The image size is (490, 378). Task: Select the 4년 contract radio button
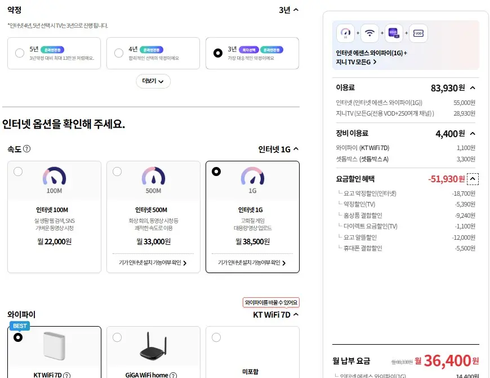coord(119,53)
